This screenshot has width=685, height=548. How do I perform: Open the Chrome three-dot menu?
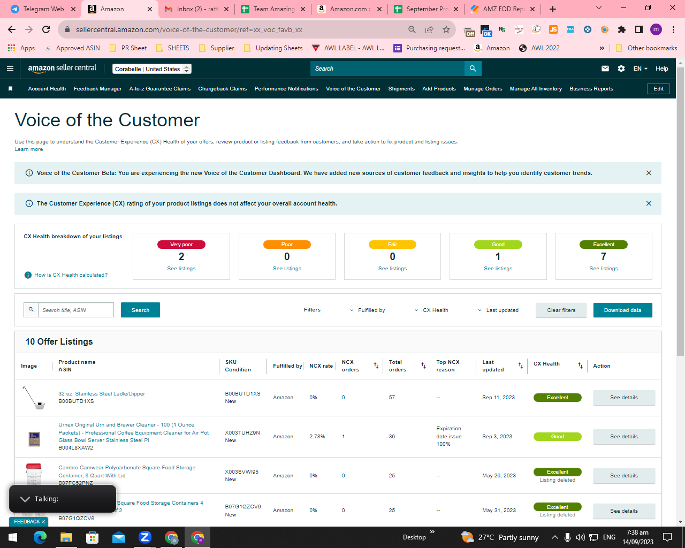point(674,29)
